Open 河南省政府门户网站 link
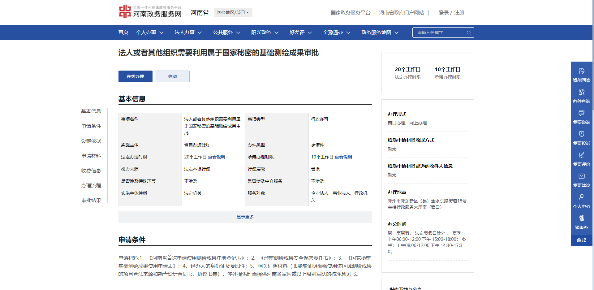 (402, 13)
